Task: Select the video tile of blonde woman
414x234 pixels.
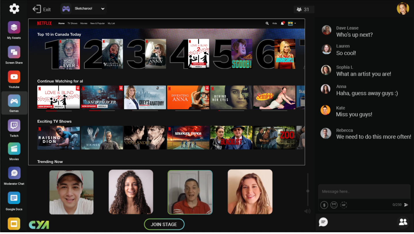Action: pos(250,192)
